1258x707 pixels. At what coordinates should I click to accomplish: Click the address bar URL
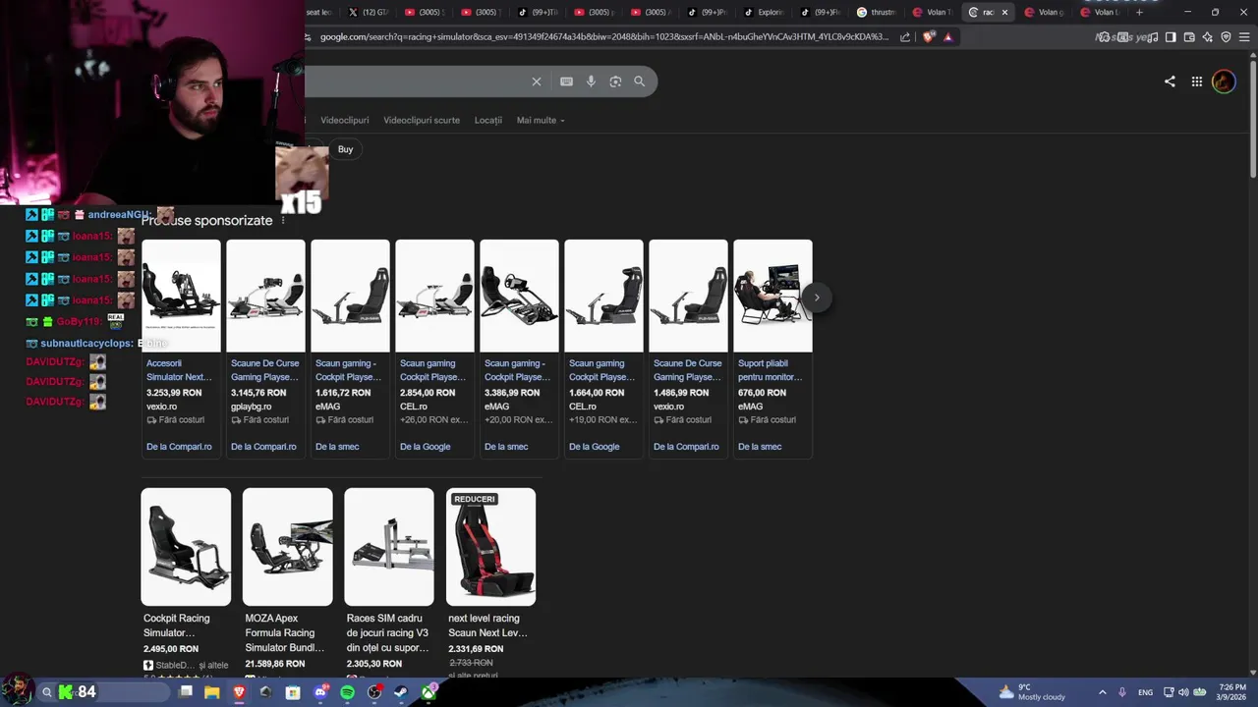(604, 37)
